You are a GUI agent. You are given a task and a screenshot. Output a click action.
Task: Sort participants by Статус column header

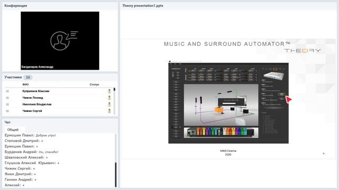tap(94, 84)
